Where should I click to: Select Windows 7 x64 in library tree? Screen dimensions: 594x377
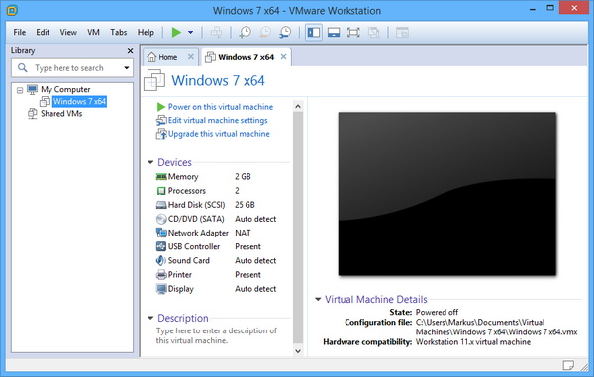coord(79,102)
